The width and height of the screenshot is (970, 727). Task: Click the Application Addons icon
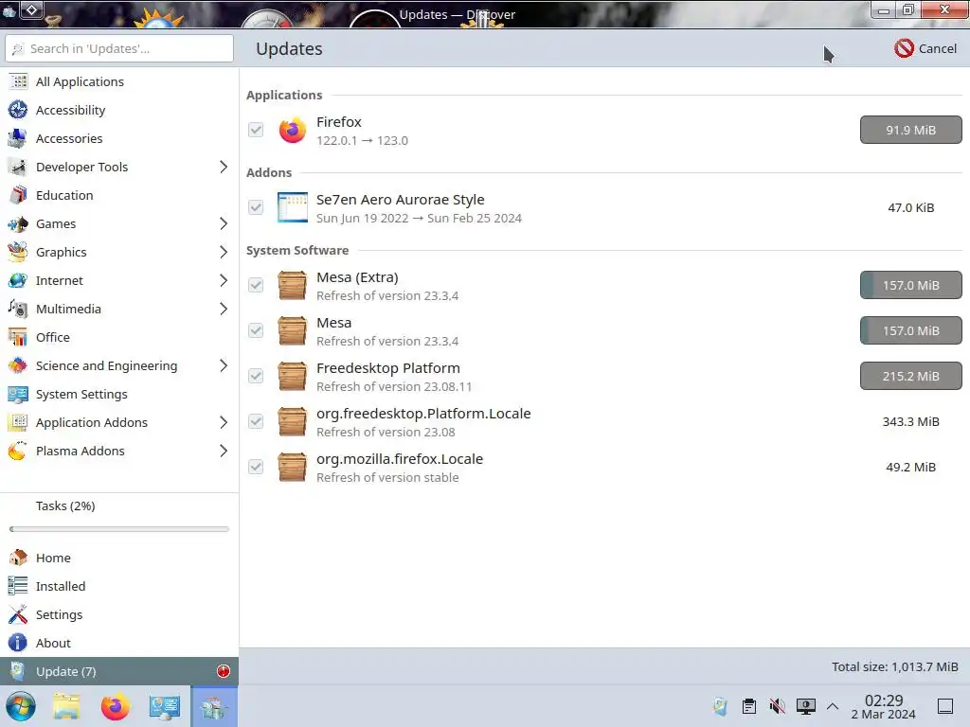(18, 423)
